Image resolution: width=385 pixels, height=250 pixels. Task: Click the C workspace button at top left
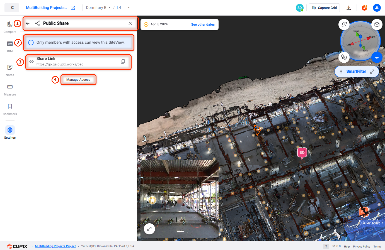pyautogui.click(x=12, y=8)
